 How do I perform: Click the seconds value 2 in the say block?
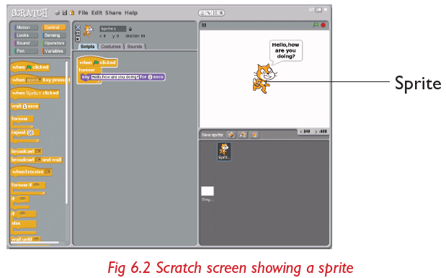tap(150, 77)
